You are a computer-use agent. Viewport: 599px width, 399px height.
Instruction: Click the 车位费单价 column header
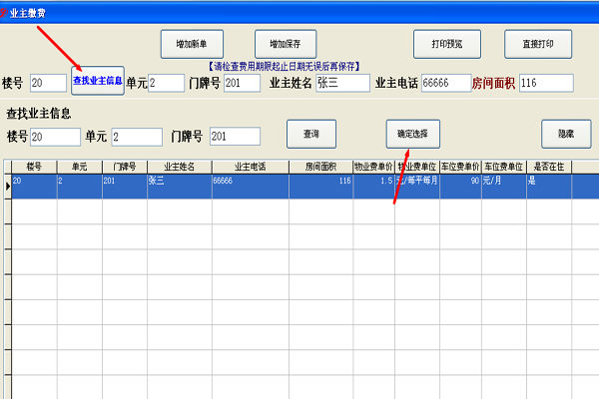click(460, 167)
